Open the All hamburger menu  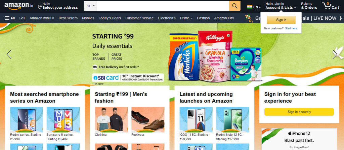pos(10,18)
